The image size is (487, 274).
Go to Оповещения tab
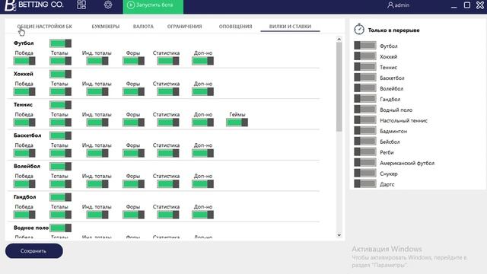[x=235, y=27]
